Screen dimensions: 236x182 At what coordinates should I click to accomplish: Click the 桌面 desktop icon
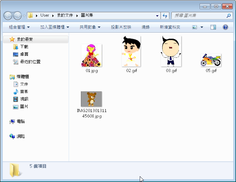(x=16, y=54)
